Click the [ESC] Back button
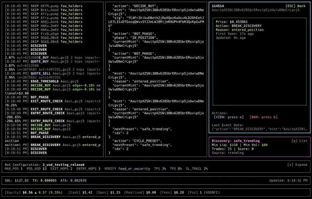Screen dimensions: 312x199 click(295, 6)
